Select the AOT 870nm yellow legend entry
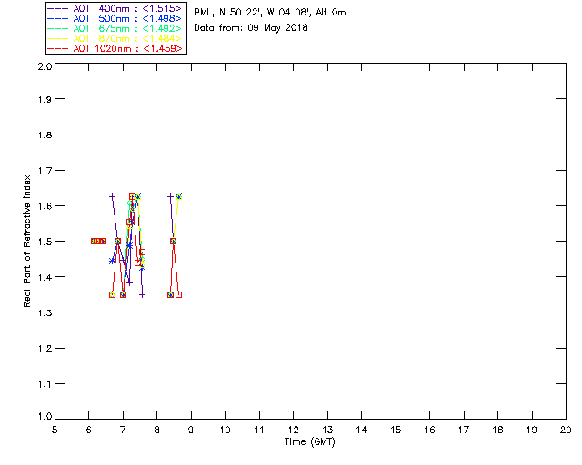The image size is (582, 465). [115, 38]
